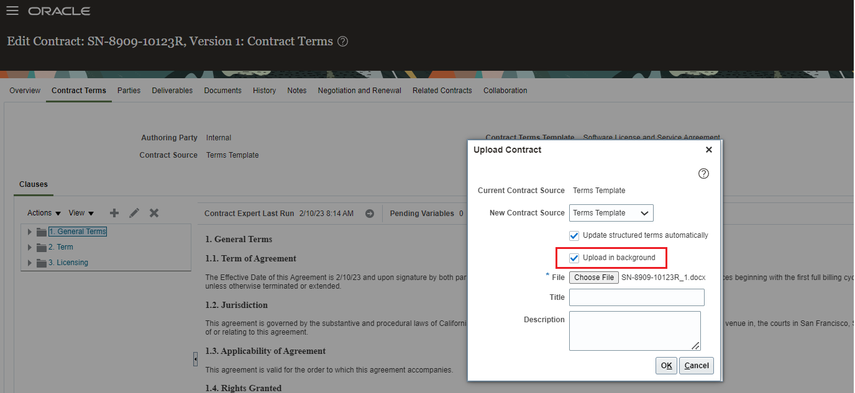Expand the 1. General Terms tree node
The image size is (855, 393).
coord(29,232)
